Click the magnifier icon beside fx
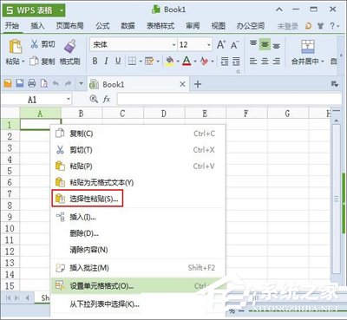 pyautogui.click(x=94, y=99)
